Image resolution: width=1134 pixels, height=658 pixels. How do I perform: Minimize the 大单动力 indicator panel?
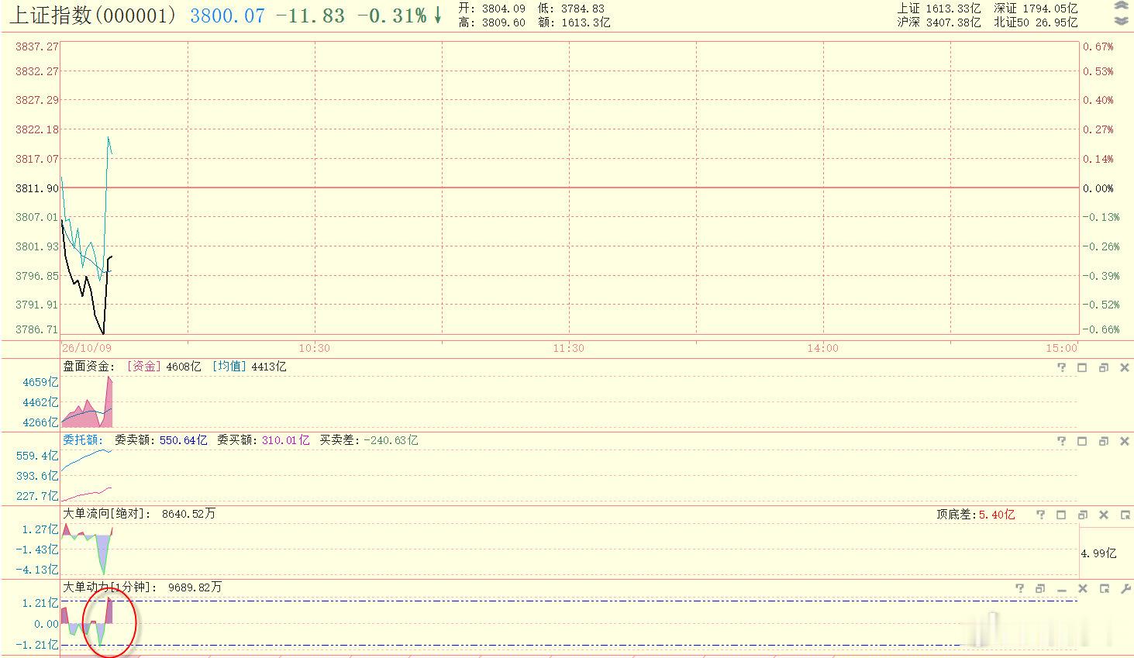1062,589
